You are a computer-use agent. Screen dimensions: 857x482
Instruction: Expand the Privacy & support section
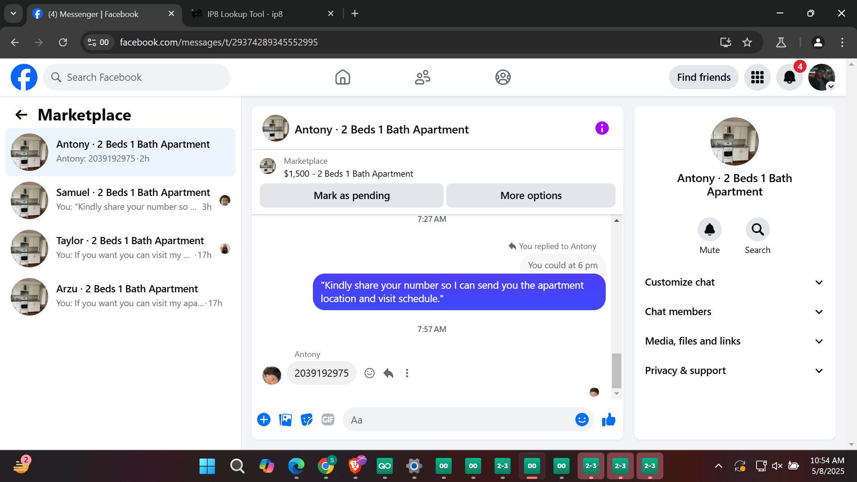point(734,370)
